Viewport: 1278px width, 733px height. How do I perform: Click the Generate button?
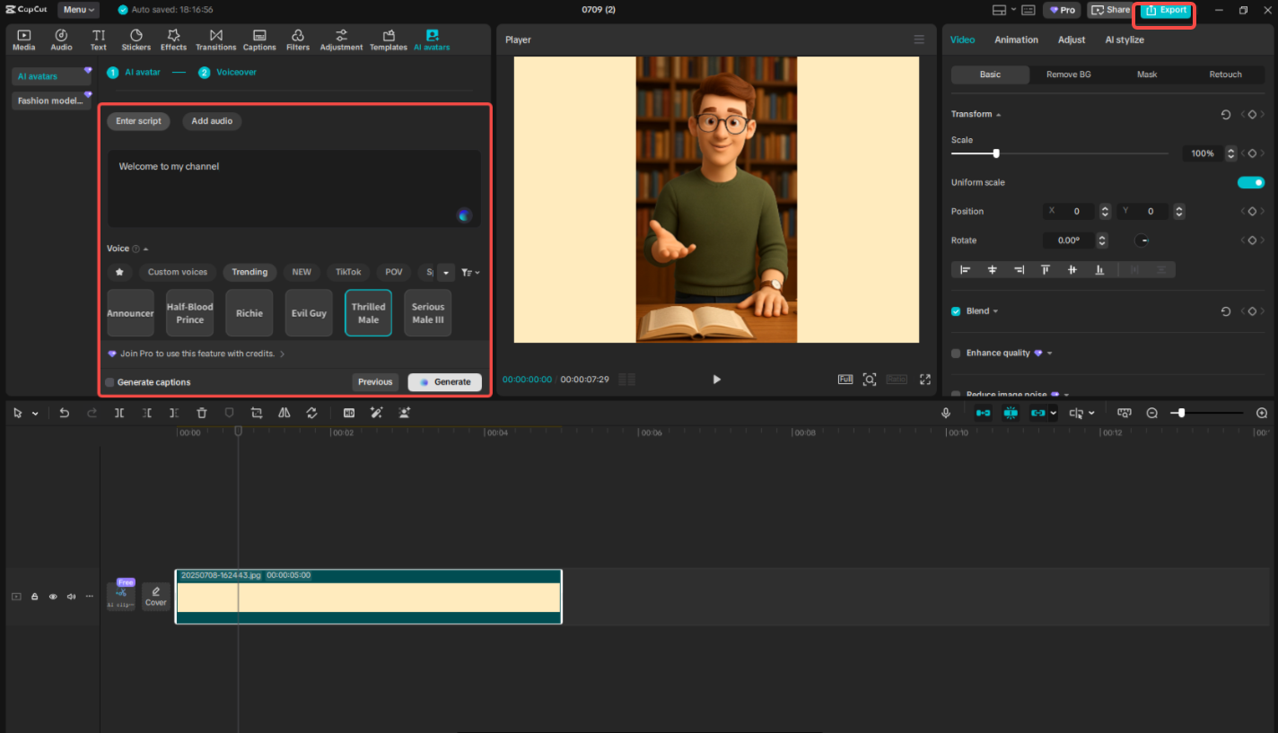[x=444, y=381]
